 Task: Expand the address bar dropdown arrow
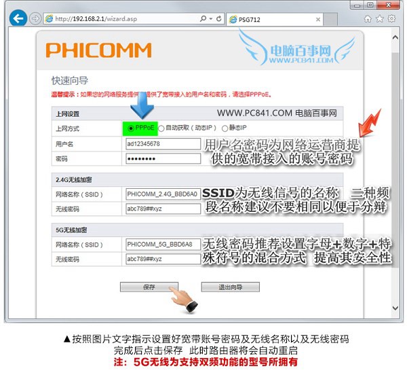click(211, 19)
